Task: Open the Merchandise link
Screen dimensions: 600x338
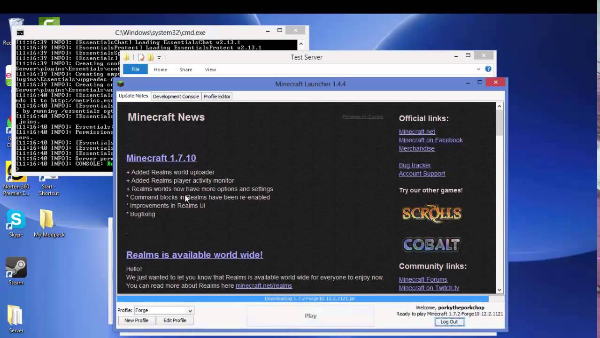Action: coord(417,148)
